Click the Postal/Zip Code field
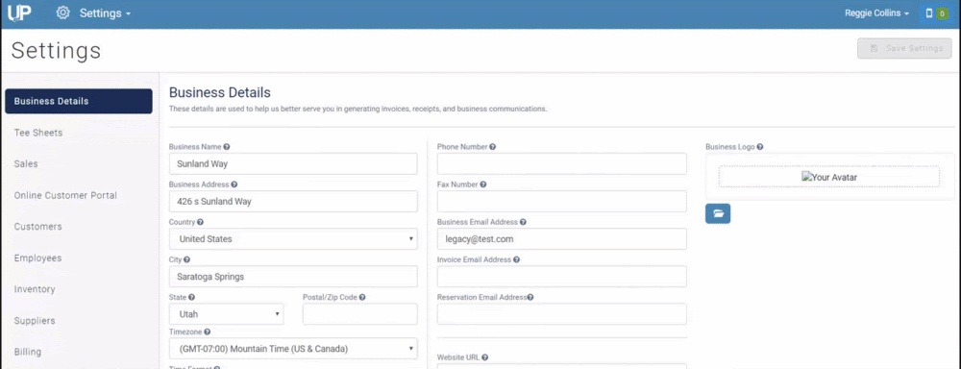This screenshot has height=369, width=961. click(359, 314)
